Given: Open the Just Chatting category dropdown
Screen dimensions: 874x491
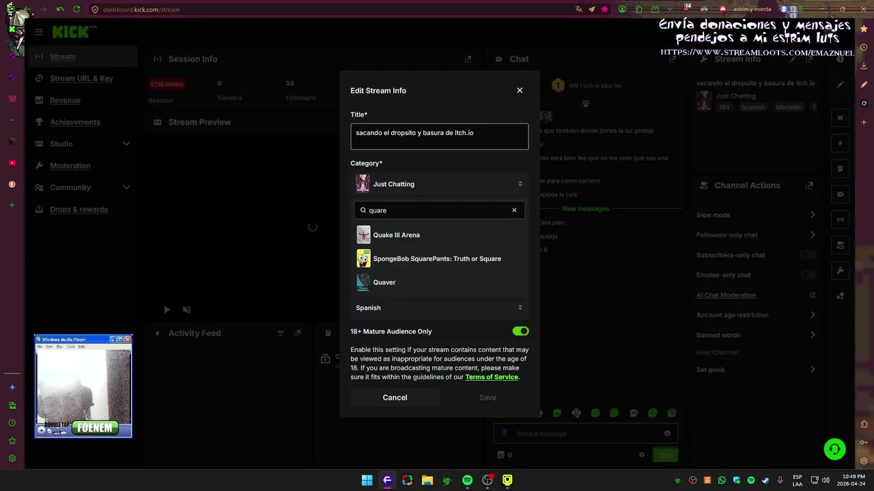Looking at the screenshot, I should click(439, 184).
